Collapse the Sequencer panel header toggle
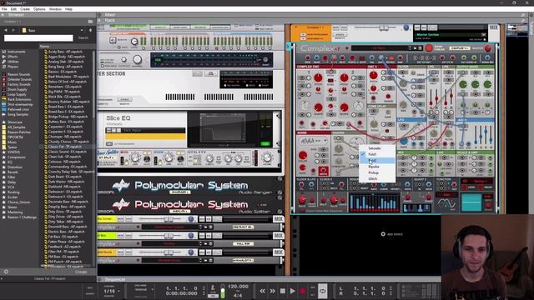 pos(99,280)
